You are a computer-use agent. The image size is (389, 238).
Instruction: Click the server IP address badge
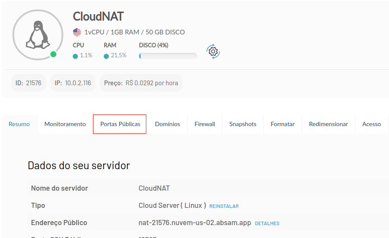(73, 83)
